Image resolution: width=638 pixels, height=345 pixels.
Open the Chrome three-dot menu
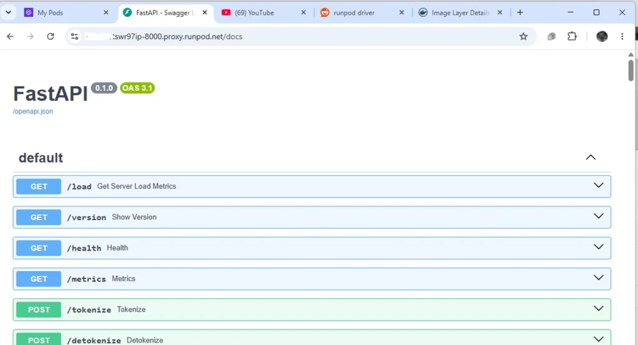click(x=622, y=37)
